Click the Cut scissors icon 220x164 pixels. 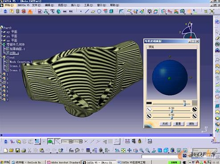click(x=29, y=150)
